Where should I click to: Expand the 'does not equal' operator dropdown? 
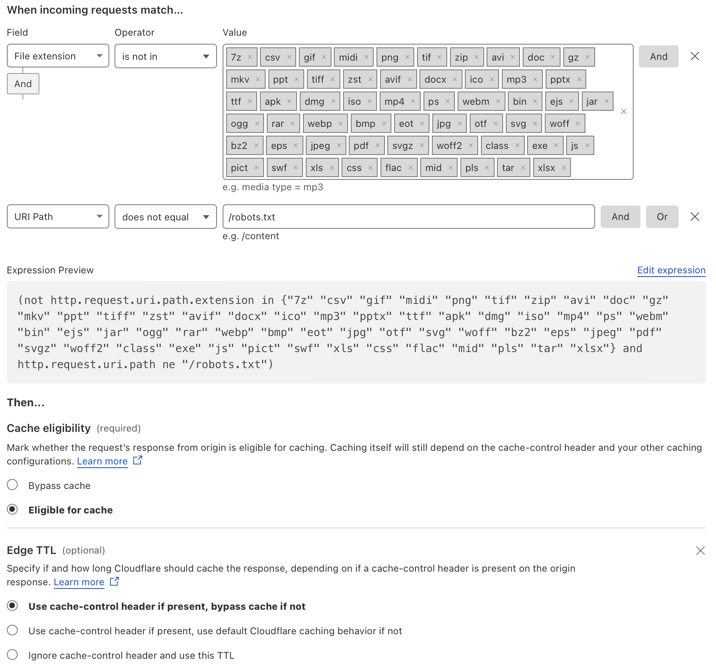tap(166, 217)
